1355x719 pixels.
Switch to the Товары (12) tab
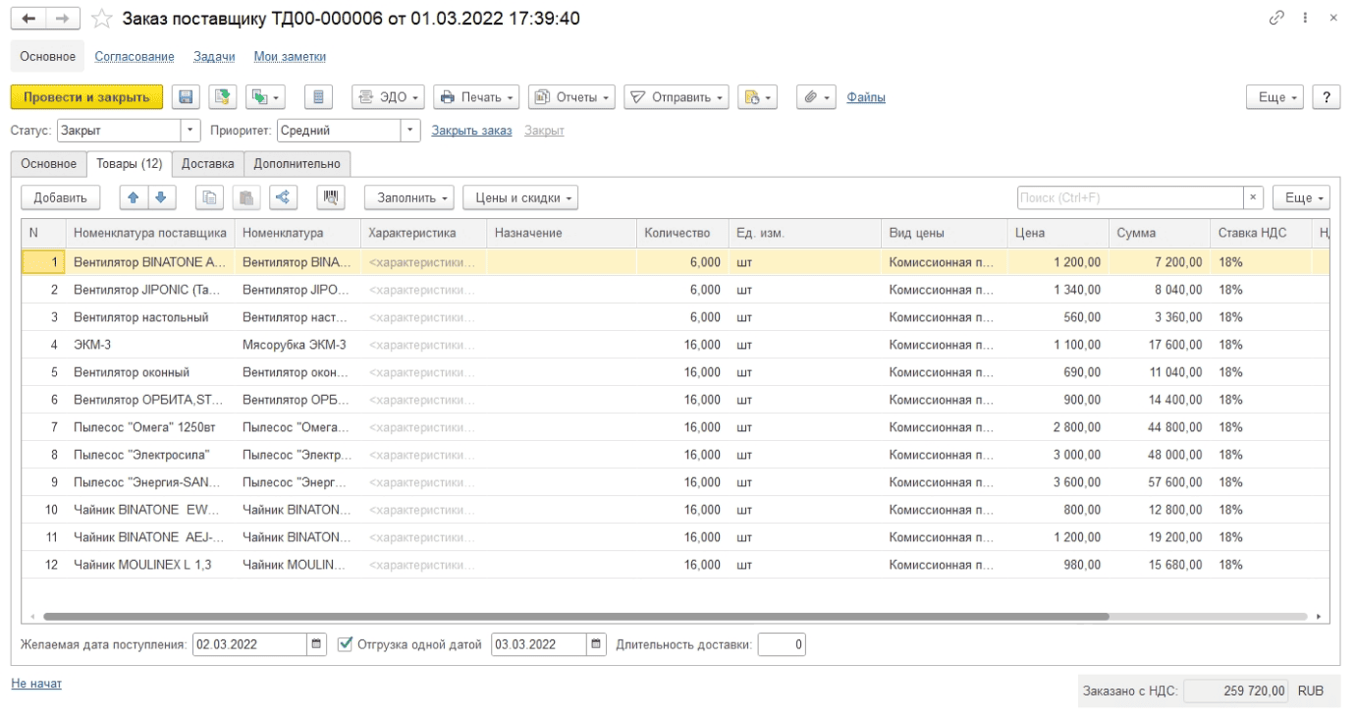point(129,164)
